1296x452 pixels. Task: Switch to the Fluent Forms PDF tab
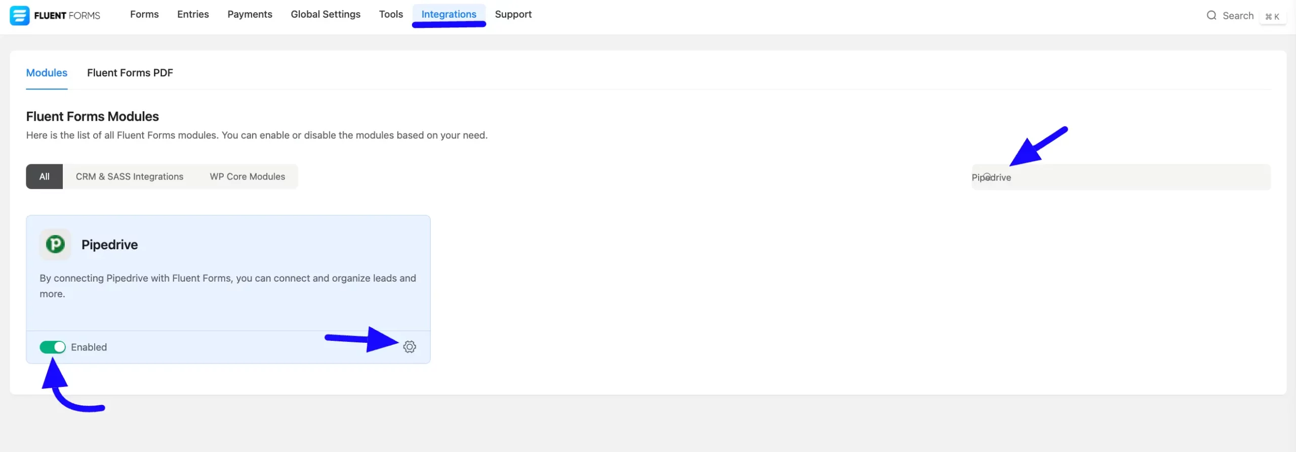click(130, 73)
